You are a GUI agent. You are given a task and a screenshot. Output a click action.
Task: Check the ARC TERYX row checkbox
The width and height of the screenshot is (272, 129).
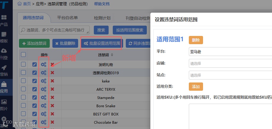[x=23, y=89]
